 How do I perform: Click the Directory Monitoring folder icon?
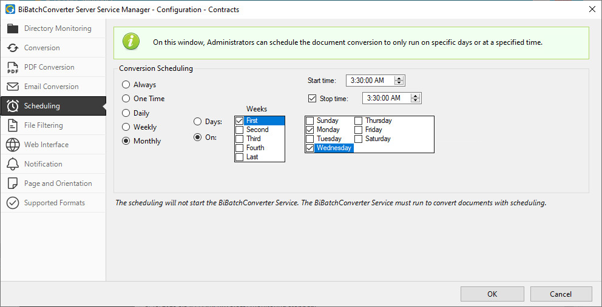[13, 28]
